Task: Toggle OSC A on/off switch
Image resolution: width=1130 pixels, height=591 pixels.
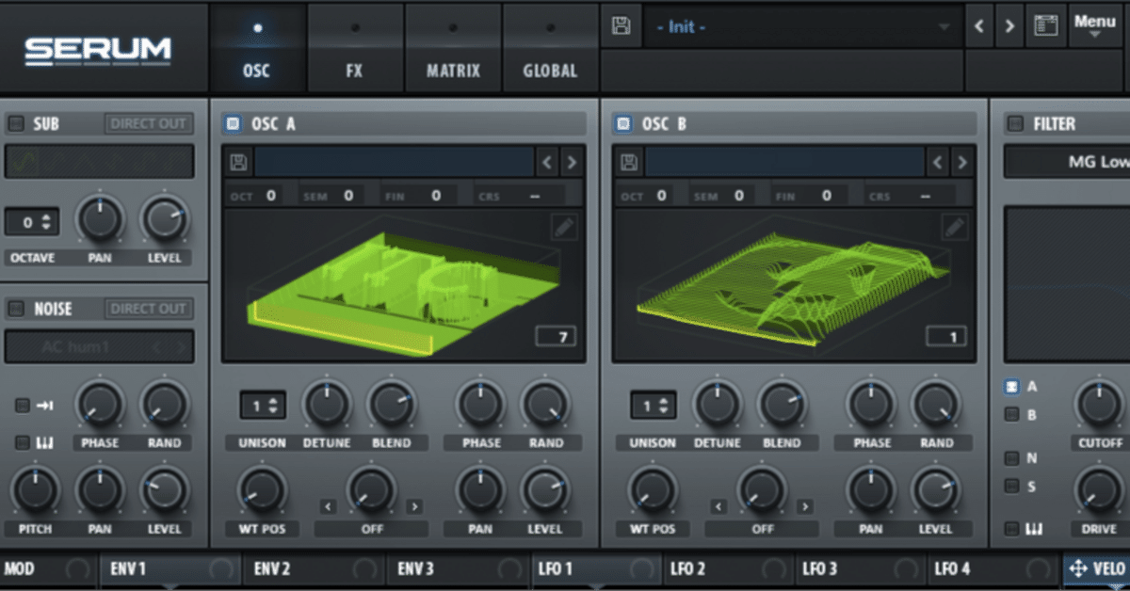Action: (232, 123)
